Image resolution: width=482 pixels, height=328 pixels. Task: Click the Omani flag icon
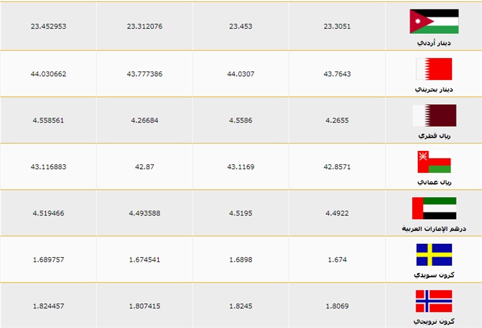coord(434,162)
